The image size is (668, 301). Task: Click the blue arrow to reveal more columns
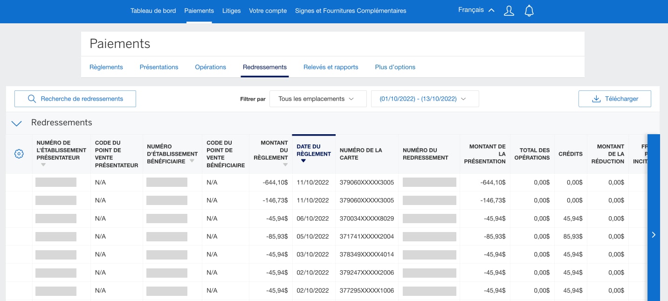[x=654, y=235]
